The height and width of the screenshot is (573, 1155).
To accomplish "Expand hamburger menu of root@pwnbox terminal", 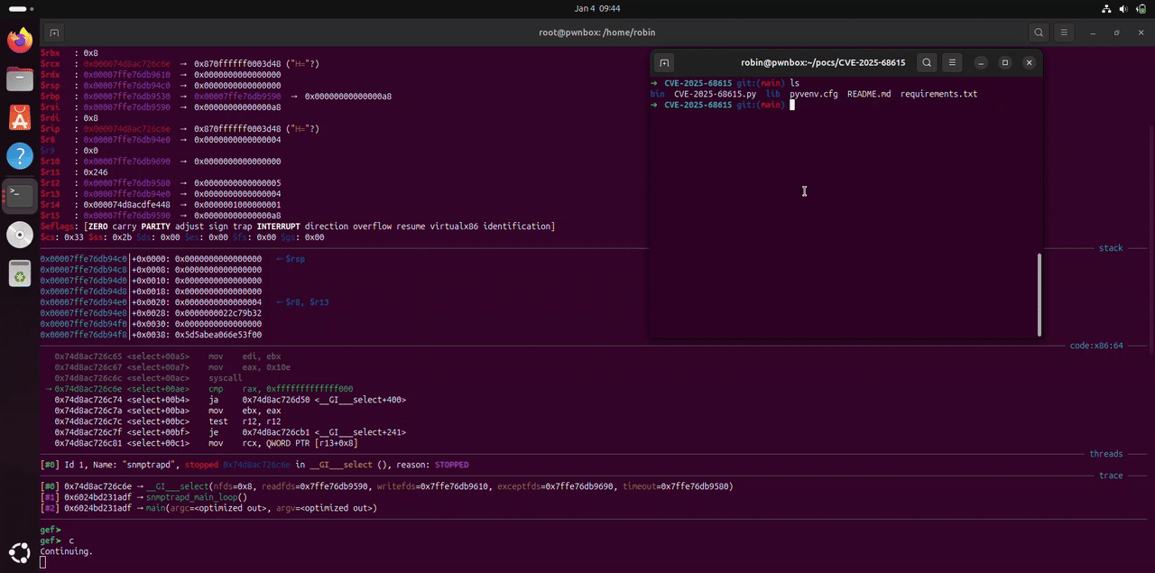I will [1065, 32].
